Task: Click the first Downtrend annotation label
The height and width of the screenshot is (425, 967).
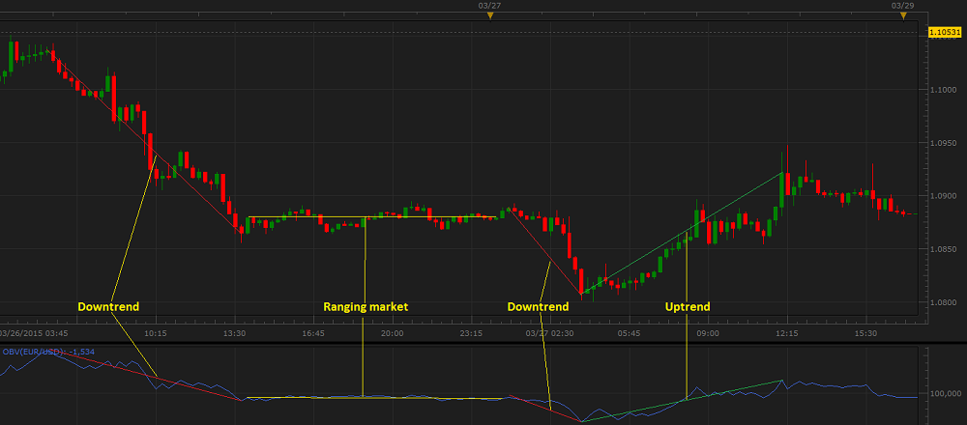Action: [108, 306]
